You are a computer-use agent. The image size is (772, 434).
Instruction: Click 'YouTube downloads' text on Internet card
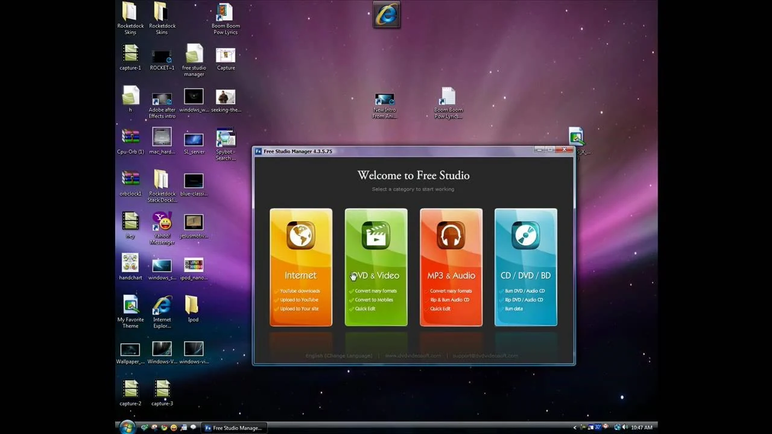(300, 291)
